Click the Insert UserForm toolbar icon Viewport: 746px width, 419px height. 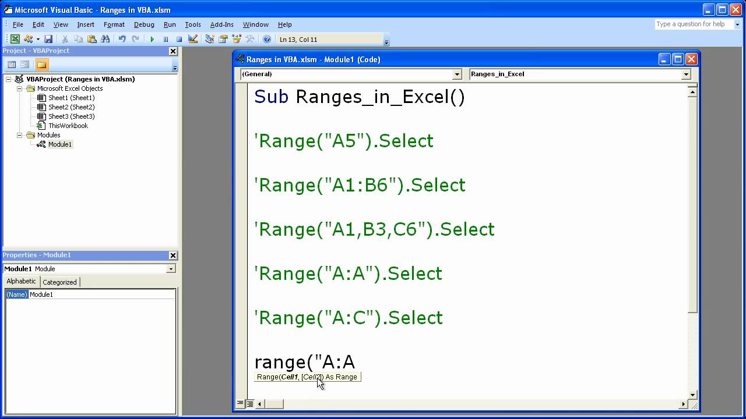tap(28, 39)
